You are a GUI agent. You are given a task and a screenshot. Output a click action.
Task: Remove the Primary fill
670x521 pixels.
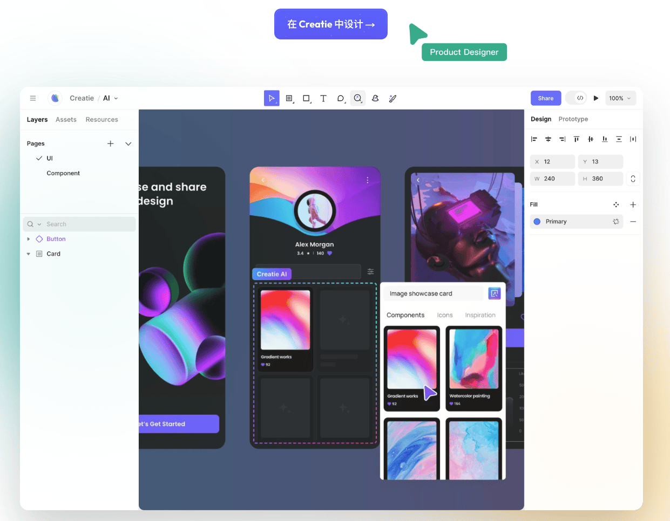(633, 222)
